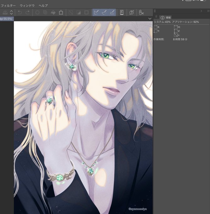The width and height of the screenshot is (210, 214).
Task: Toggle snap to special ruler
Action: [x=104, y=12]
